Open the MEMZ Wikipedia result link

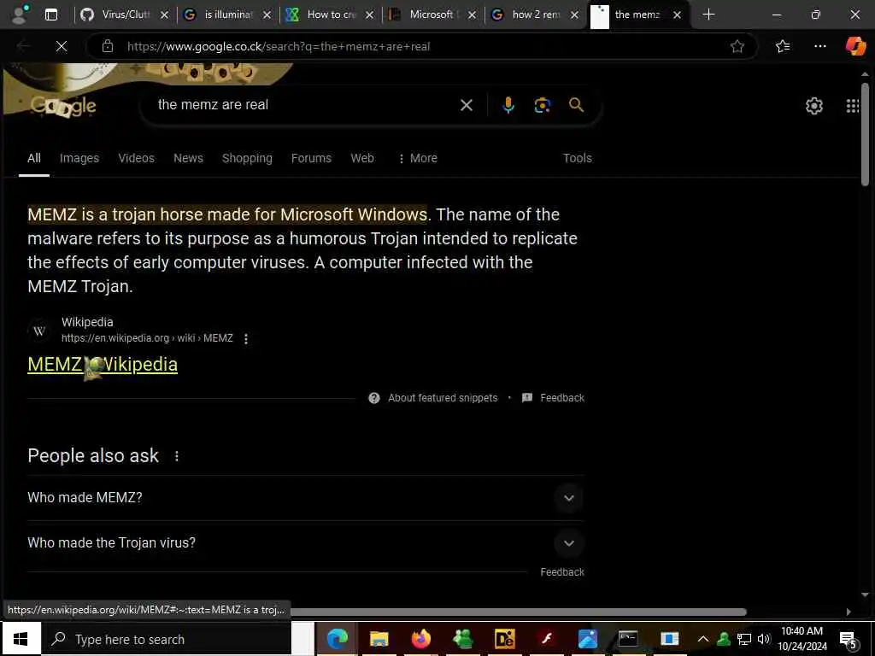(103, 364)
